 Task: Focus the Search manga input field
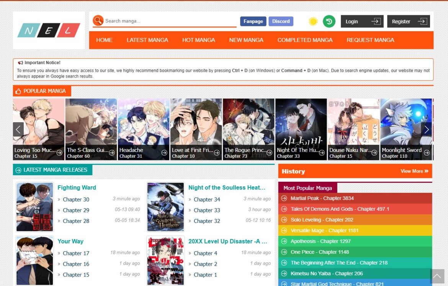point(170,21)
